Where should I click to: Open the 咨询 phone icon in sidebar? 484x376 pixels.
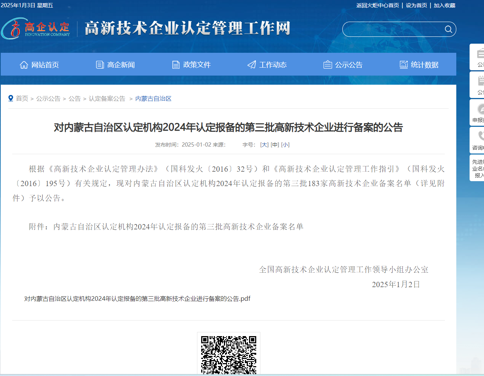click(x=480, y=136)
